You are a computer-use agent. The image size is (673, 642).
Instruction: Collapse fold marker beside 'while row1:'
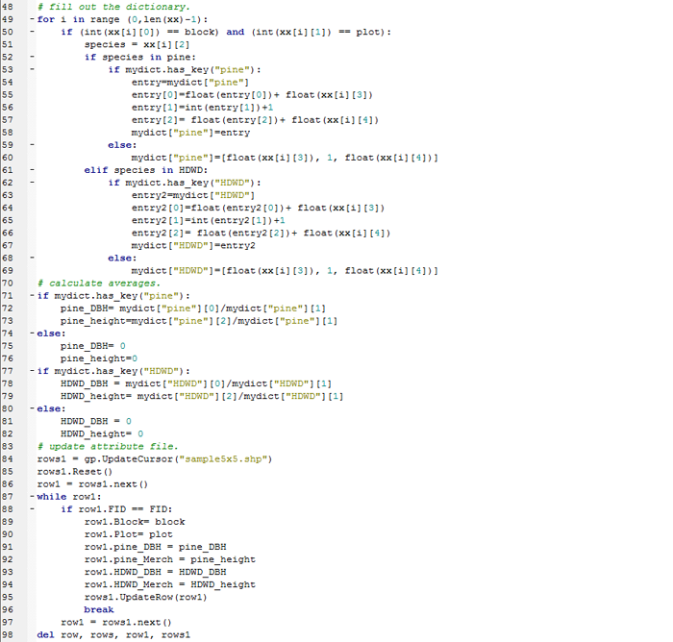pos(32,496)
